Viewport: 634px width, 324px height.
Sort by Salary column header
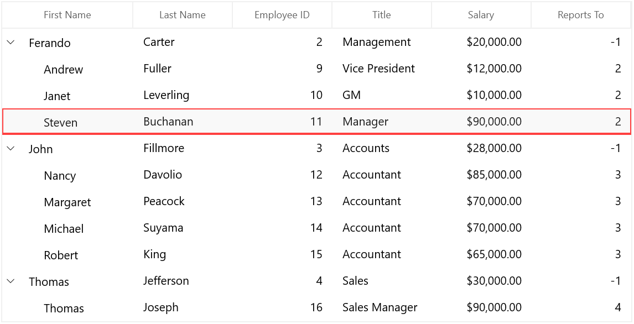[x=481, y=15]
